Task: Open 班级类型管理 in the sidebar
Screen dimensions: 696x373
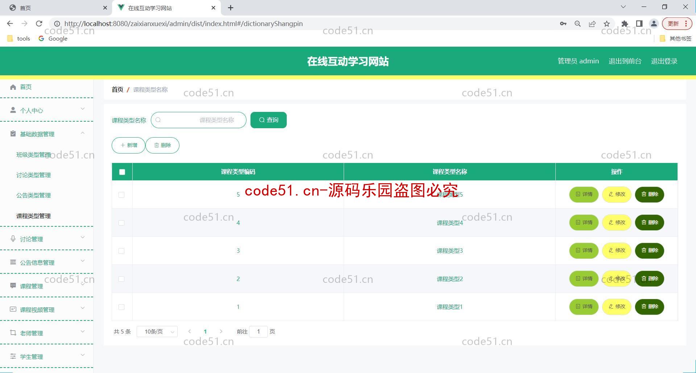Action: (x=33, y=155)
